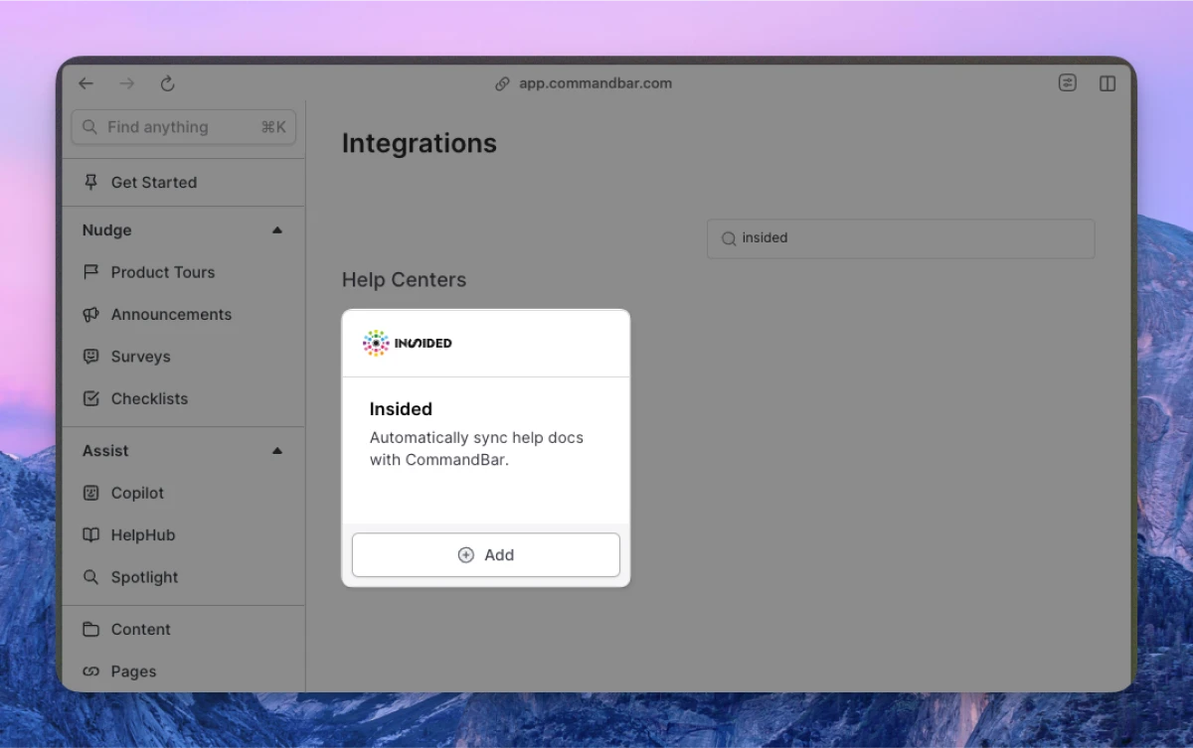Image resolution: width=1193 pixels, height=748 pixels.
Task: Click the Add button on Insided card
Action: pos(486,554)
